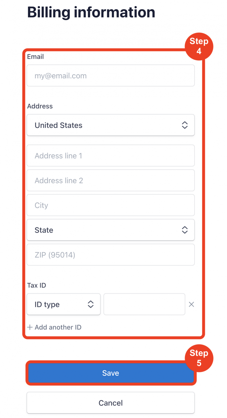
Task: Open the ID type dropdown
Action: point(64,304)
